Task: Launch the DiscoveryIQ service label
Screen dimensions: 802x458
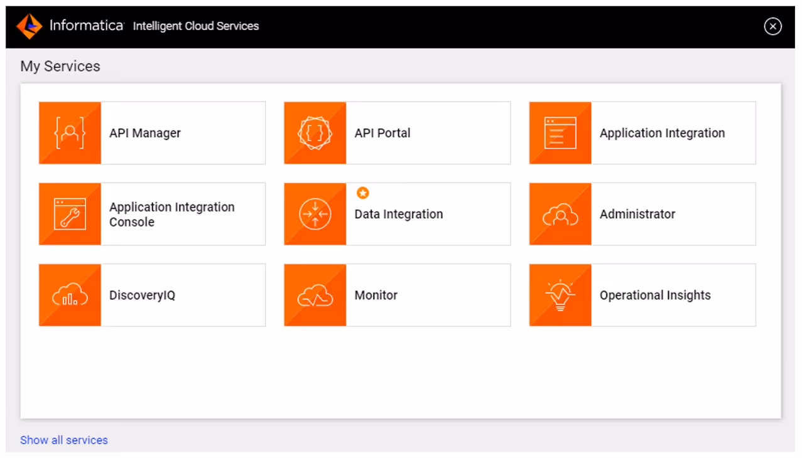Action: click(x=143, y=295)
